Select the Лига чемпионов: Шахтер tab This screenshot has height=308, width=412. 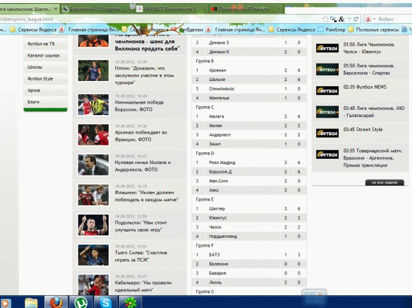(x=29, y=9)
